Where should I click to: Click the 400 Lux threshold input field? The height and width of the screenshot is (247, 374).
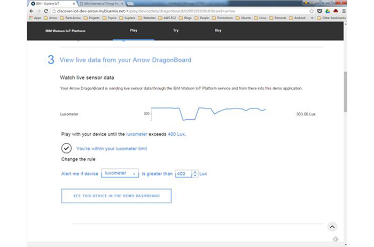point(184,174)
